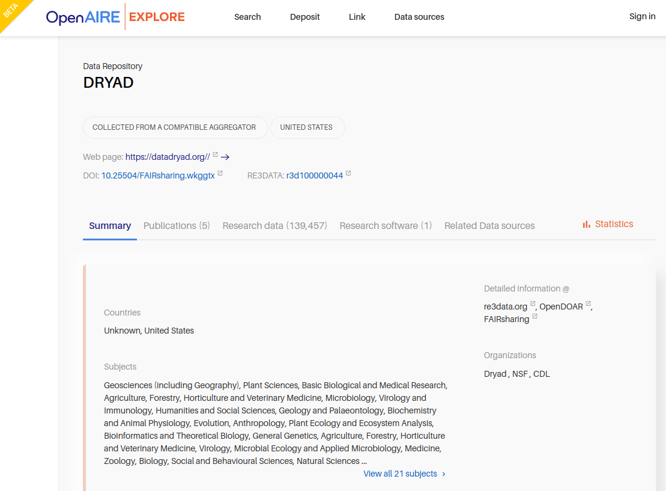The image size is (666, 491).
Task: Open the datadryad.org web page link
Action: point(168,157)
